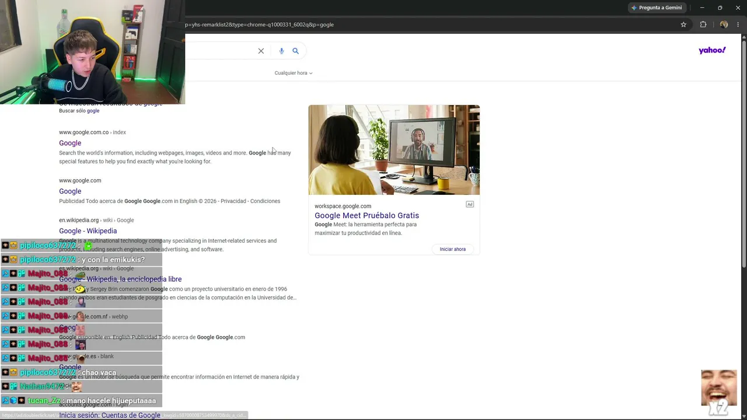Screen dimensions: 747x420
Task: Open the Google result with the Publicidad snippet
Action: [x=70, y=191]
